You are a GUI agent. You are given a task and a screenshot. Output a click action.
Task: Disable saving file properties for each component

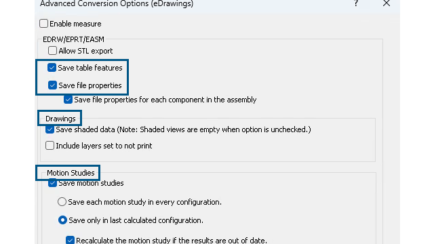[68, 100]
